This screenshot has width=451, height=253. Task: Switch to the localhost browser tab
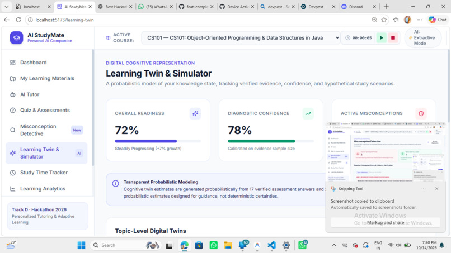tap(34, 7)
